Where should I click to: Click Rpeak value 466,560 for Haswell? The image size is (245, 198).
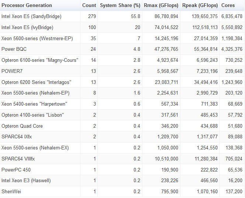tap(209, 181)
